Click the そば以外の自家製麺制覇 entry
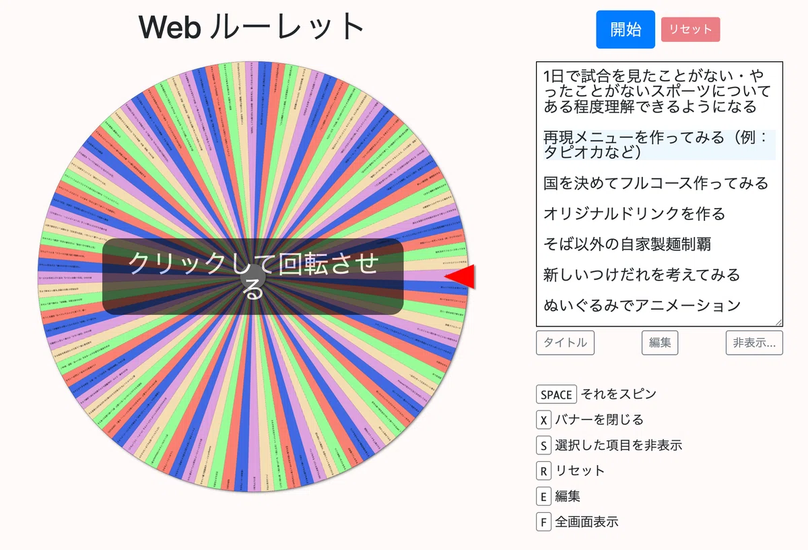Screen dimensions: 808x550 (x=628, y=244)
